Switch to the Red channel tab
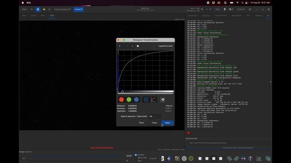Viewport: 291px width, 163px height. tap(24, 16)
